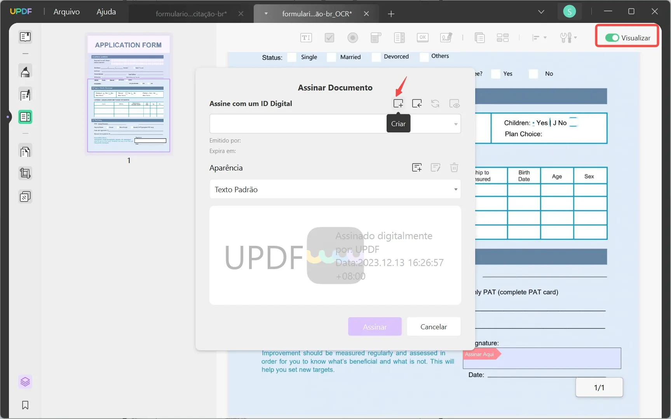Close the formulario...citação-br tab
The image size is (671, 419).
(241, 14)
